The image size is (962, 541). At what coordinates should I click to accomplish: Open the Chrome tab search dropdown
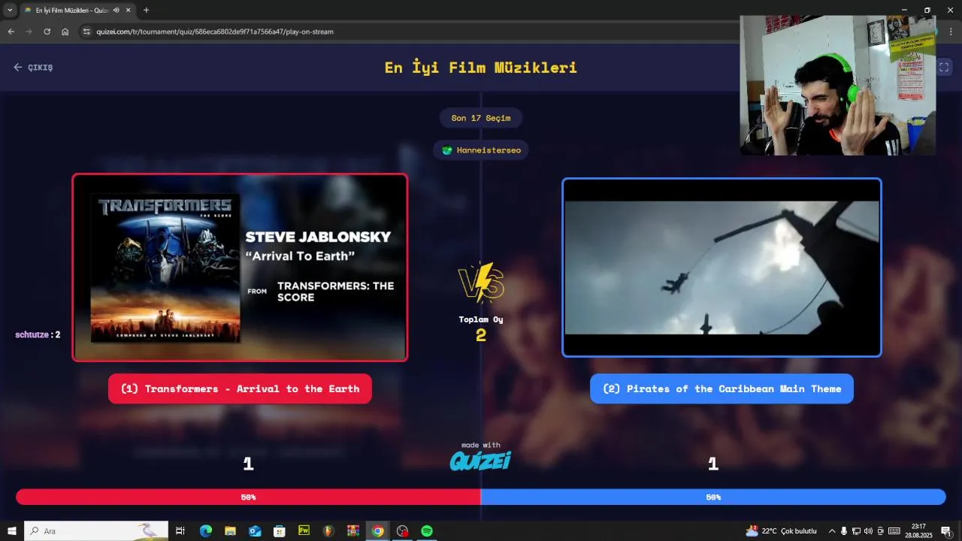coord(10,10)
